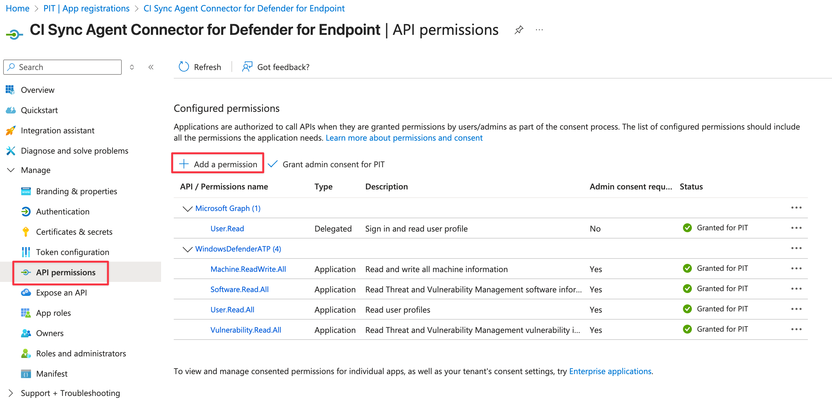Click the Quickstart cloud icon
Image resolution: width=832 pixels, height=408 pixels.
pos(10,110)
